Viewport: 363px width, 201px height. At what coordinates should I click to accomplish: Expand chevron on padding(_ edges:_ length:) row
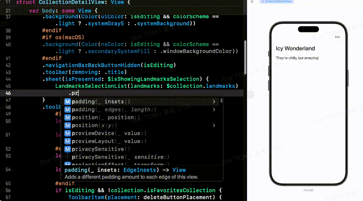[214, 109]
